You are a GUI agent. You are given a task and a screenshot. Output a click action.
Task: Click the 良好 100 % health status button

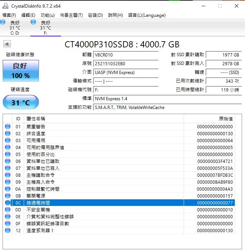coord(20,71)
